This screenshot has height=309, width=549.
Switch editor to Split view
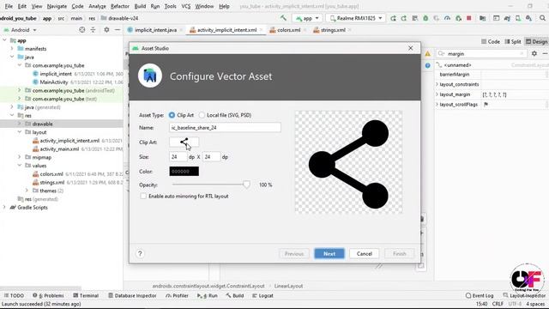click(513, 42)
